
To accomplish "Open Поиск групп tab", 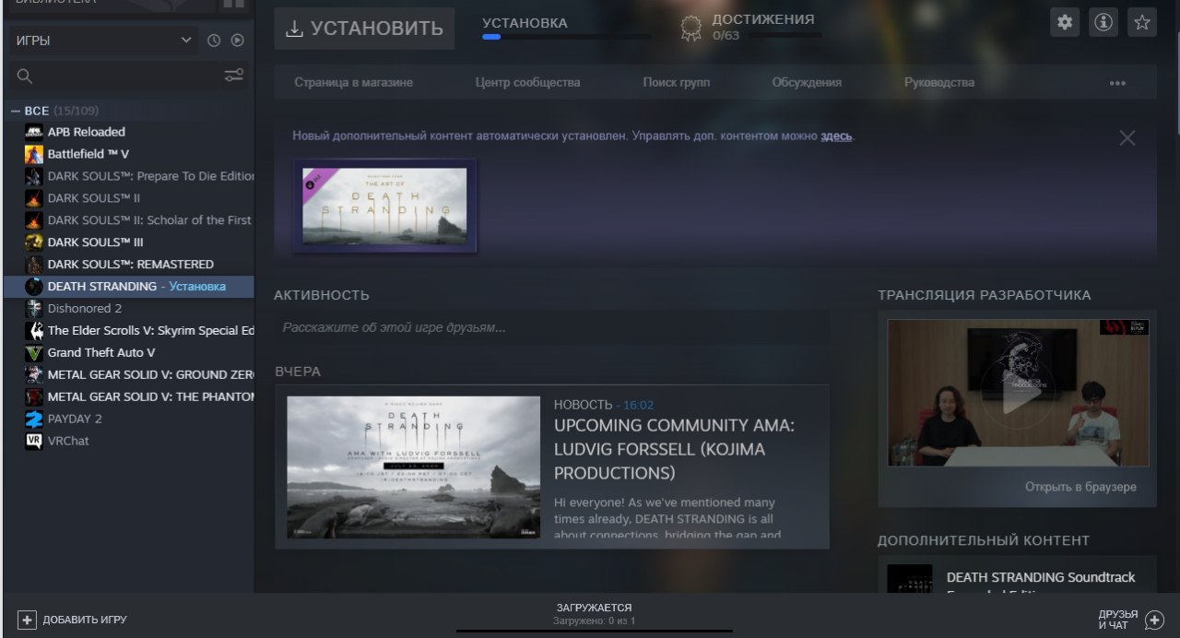I will tap(677, 82).
